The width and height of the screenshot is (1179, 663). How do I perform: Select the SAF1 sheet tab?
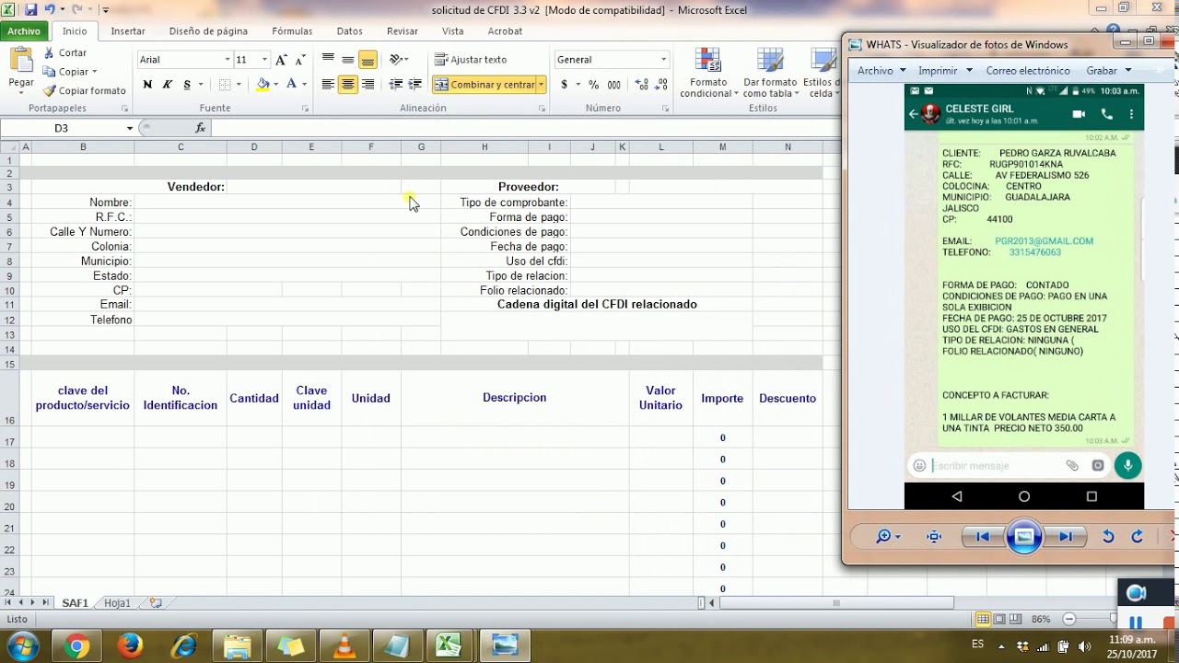(76, 603)
